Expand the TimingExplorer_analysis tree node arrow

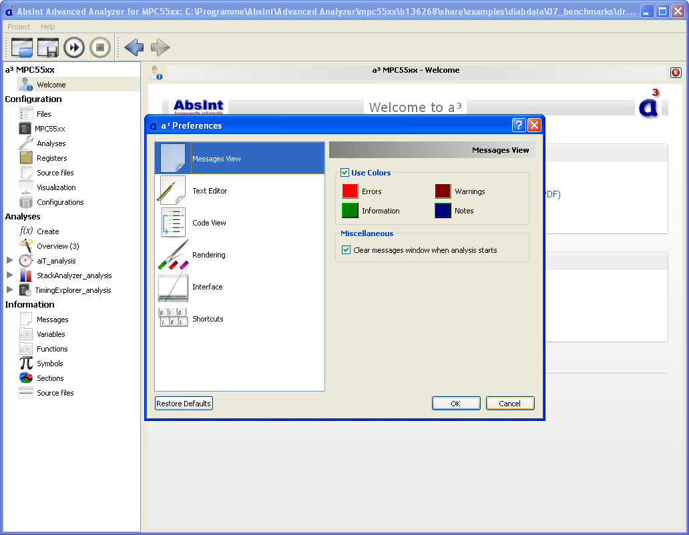coord(9,290)
